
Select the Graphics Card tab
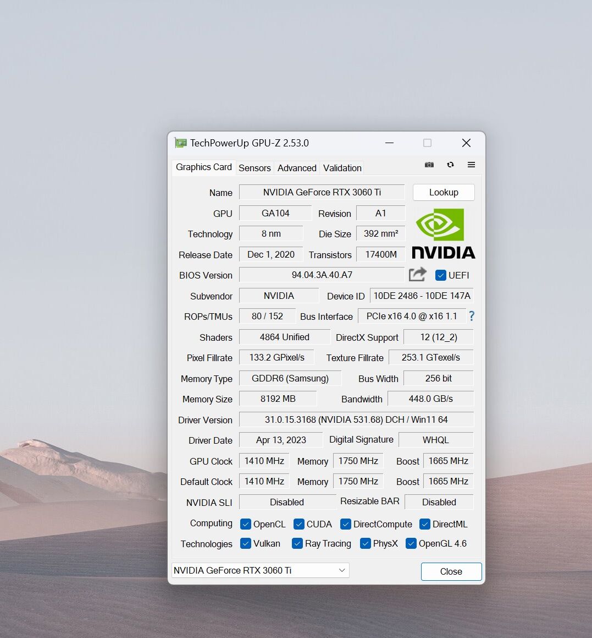[203, 167]
